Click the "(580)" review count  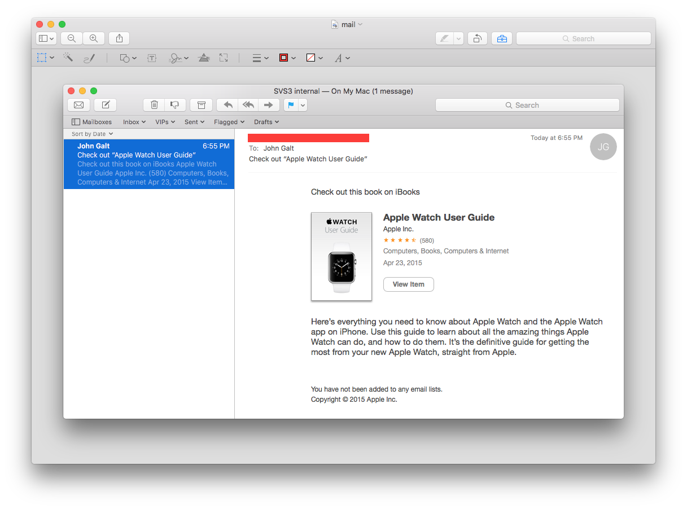[427, 240]
